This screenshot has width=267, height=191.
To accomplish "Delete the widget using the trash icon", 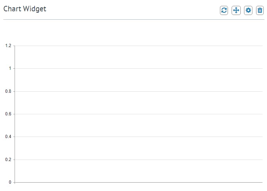I will pyautogui.click(x=260, y=10).
